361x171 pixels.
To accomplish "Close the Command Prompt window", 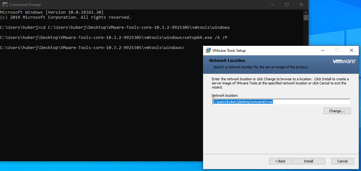I will (301, 4).
